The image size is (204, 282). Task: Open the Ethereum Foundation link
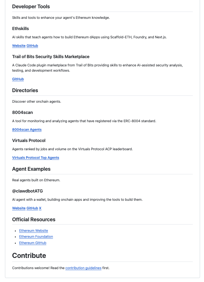click(x=36, y=236)
